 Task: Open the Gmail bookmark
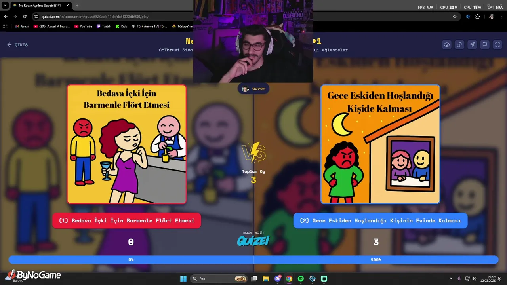pos(22,27)
